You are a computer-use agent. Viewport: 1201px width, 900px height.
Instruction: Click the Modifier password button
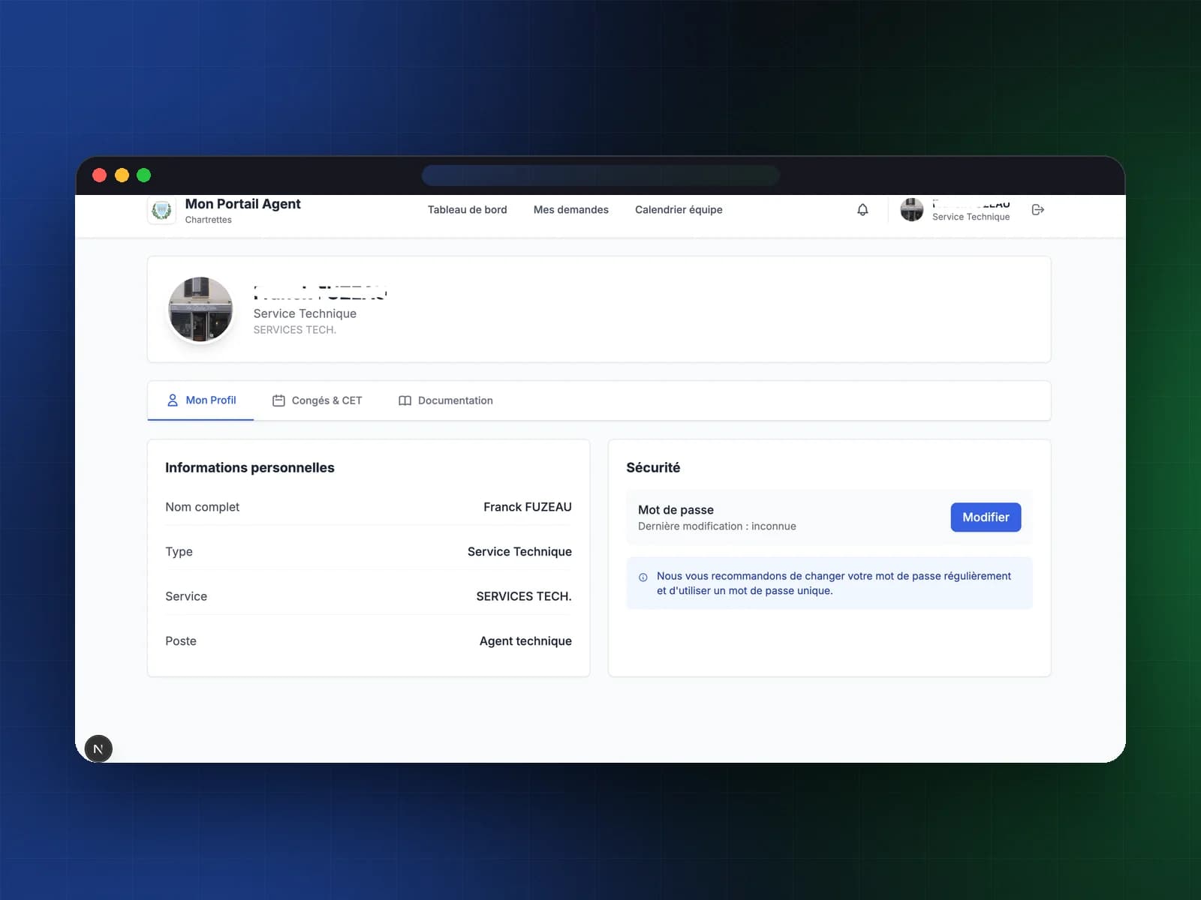coord(986,517)
